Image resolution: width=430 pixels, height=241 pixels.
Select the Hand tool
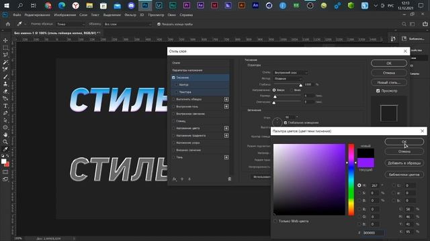point(5,135)
